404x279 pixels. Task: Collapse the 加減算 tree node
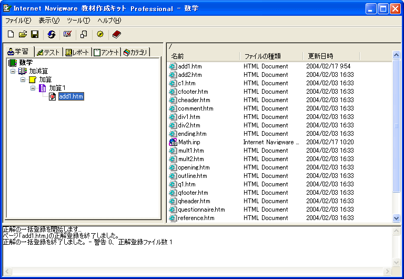click(13, 71)
